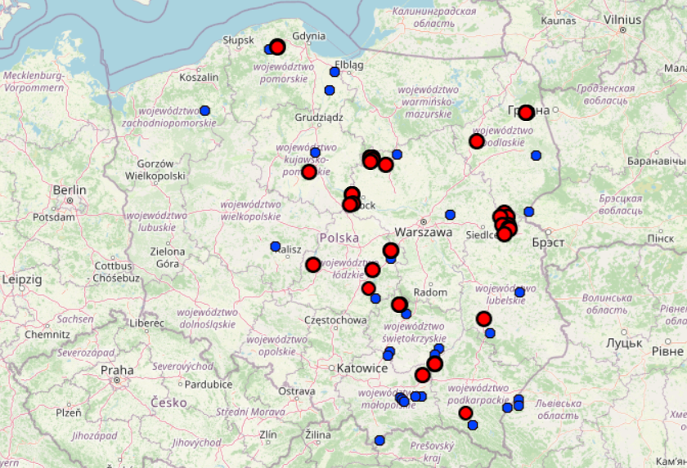Click the red marker in podlaskie voivodeship
The height and width of the screenshot is (468, 687).
(477, 141)
